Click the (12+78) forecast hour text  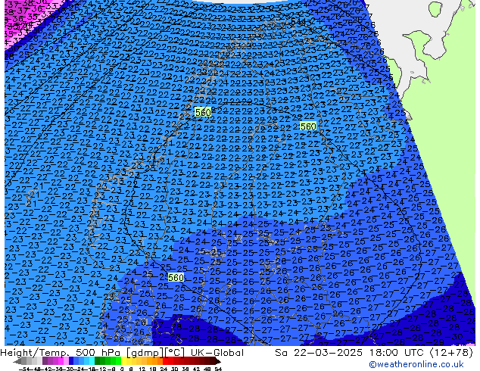tap(451, 352)
